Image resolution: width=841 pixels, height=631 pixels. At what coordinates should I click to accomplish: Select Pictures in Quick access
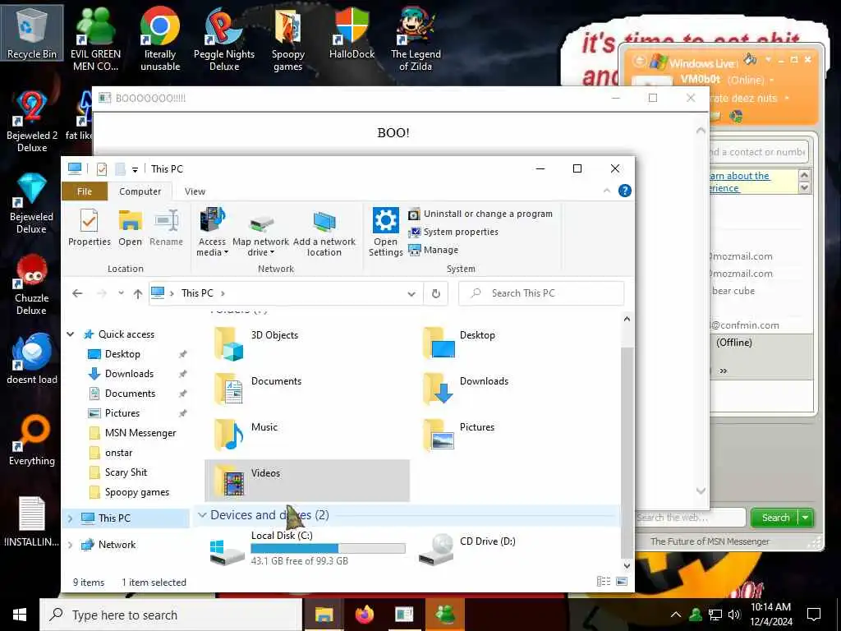coord(122,414)
